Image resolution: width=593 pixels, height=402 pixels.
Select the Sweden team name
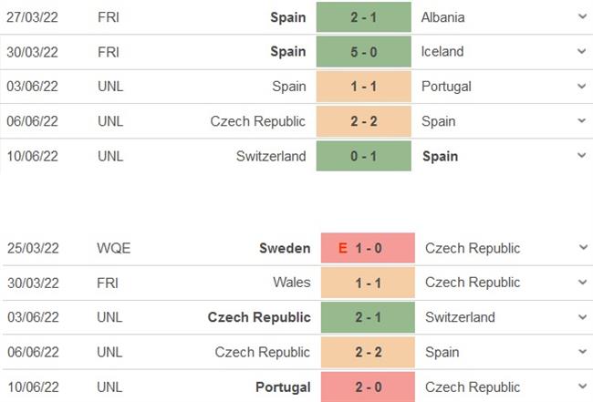coord(286,248)
